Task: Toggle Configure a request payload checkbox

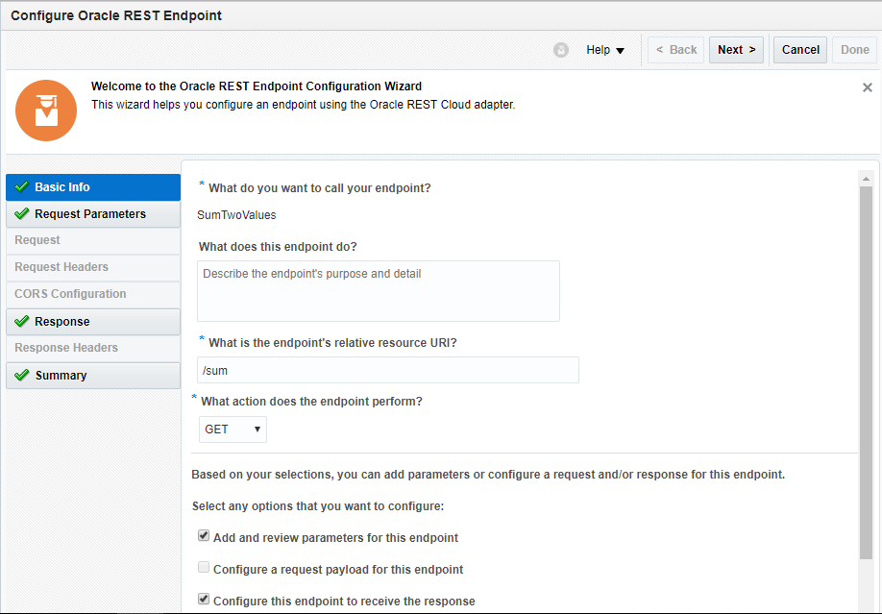Action: coord(204,568)
